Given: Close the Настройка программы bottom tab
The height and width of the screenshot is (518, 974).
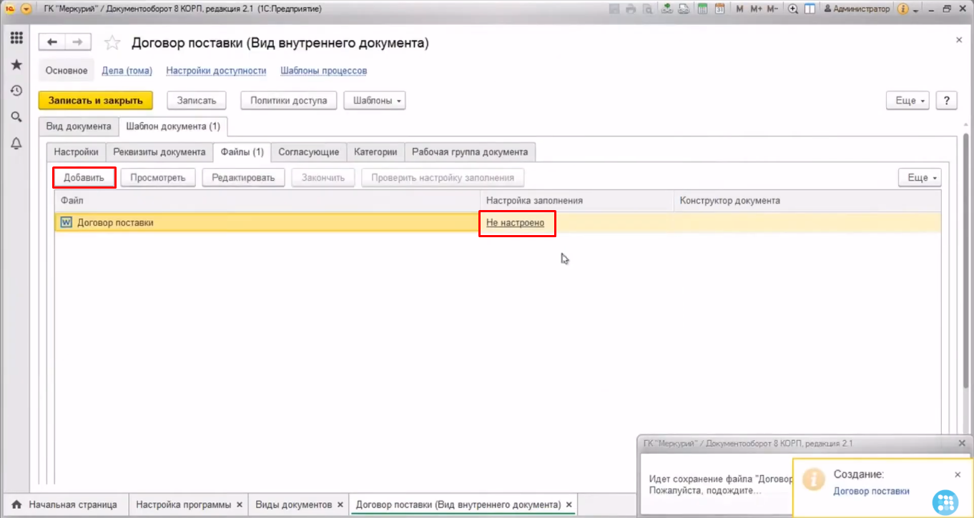Looking at the screenshot, I should click(x=240, y=504).
